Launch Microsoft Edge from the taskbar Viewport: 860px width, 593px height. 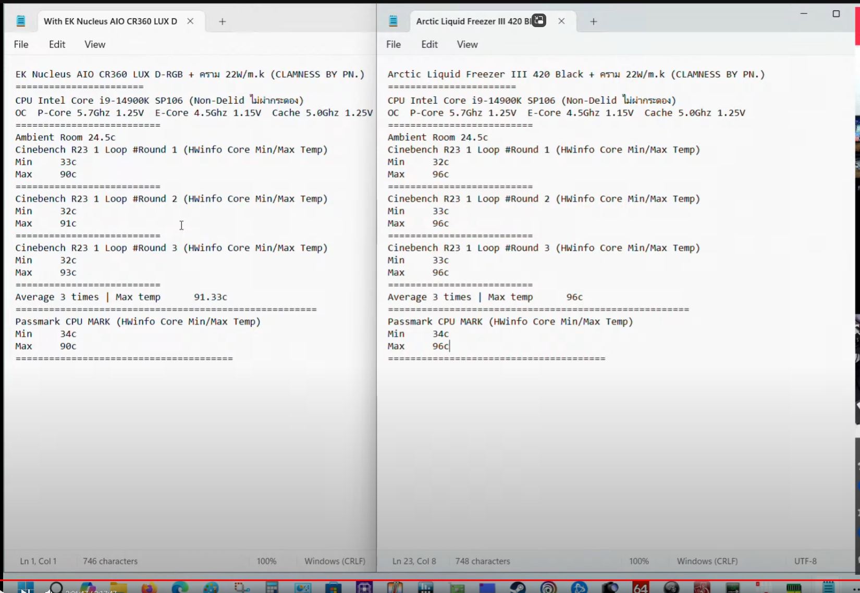(x=180, y=588)
